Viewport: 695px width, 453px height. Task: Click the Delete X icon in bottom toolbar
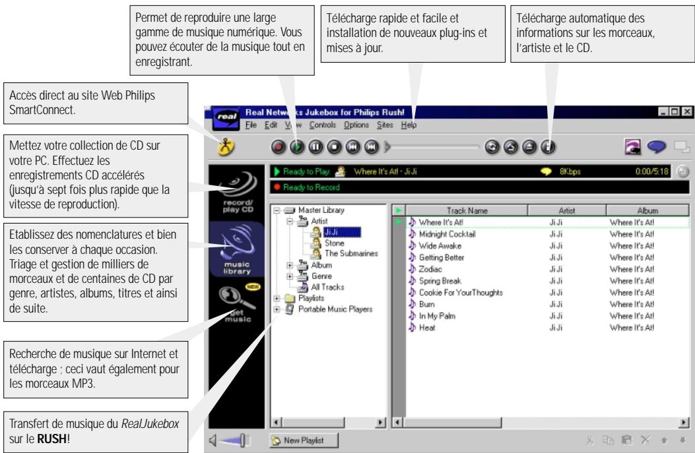(645, 440)
